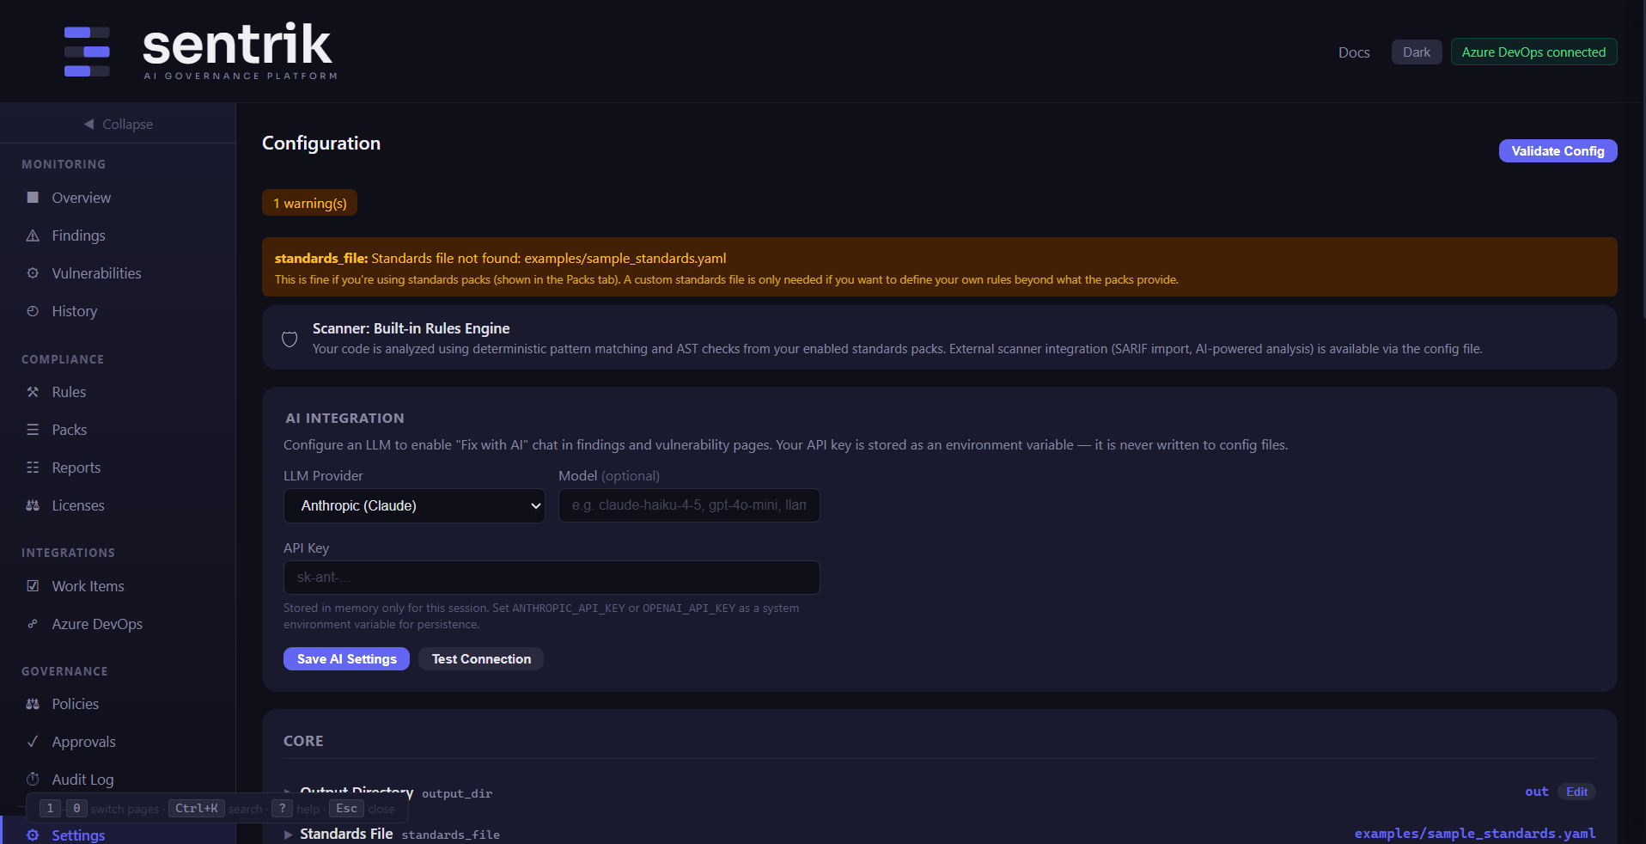
Task: Click the Overview square icon
Action: 33,198
